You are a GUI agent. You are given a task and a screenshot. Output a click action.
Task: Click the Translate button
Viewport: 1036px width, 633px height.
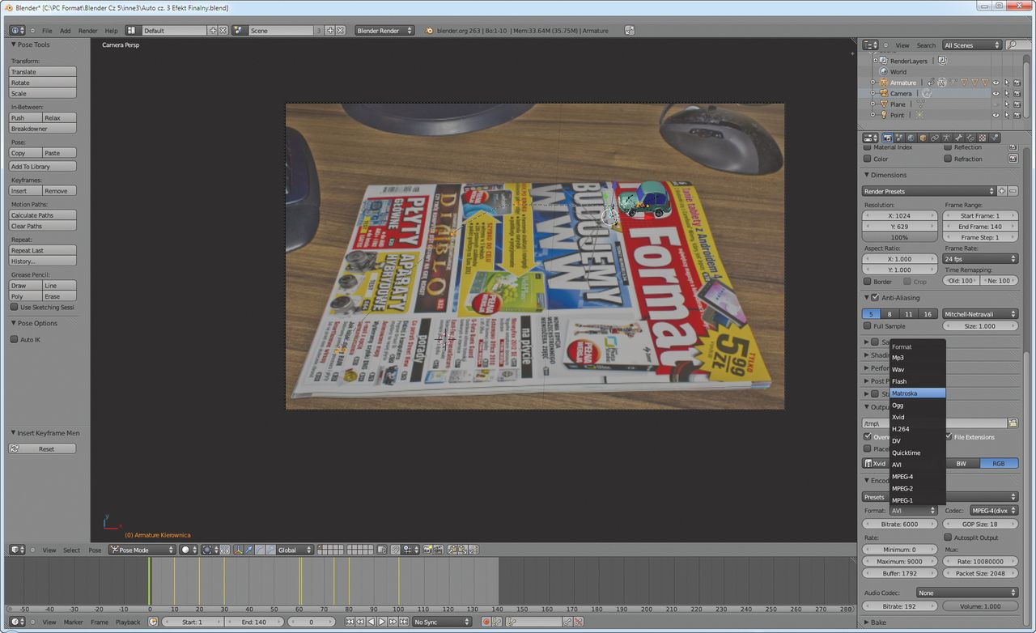click(x=43, y=72)
